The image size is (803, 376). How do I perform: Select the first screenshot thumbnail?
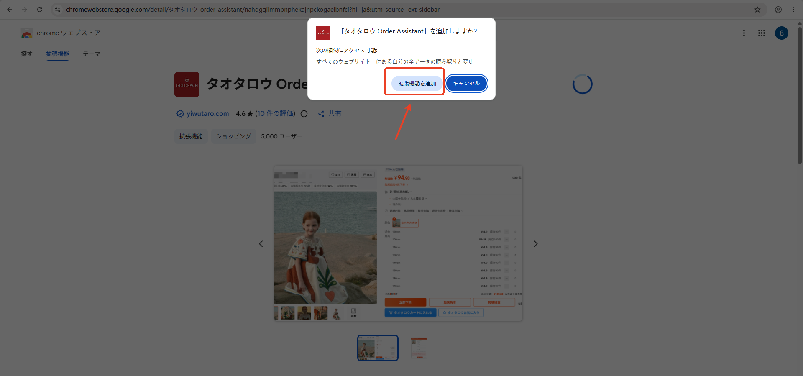[x=378, y=348]
